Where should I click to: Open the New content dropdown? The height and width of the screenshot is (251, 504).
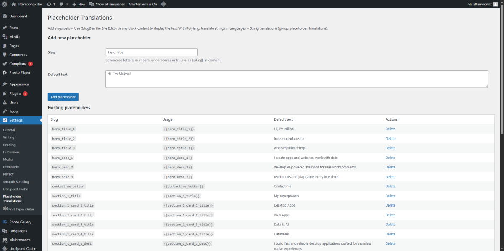79,4
